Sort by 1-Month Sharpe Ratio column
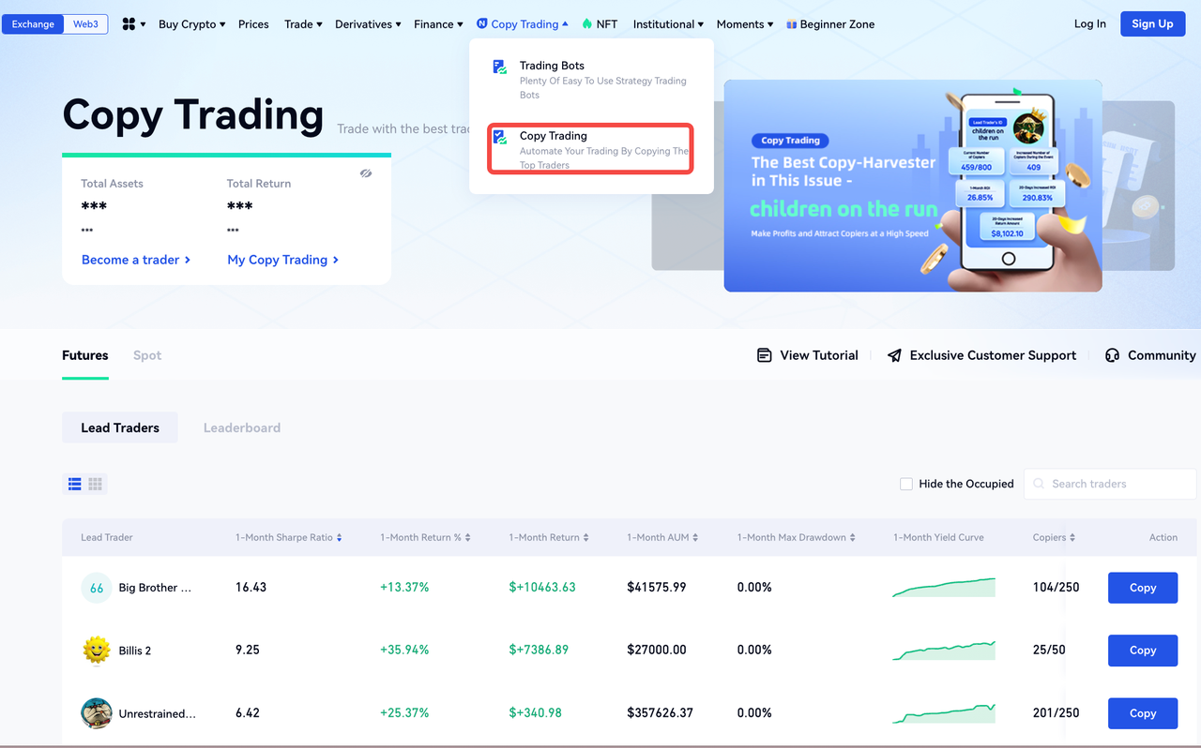This screenshot has height=748, width=1201. 288,537
